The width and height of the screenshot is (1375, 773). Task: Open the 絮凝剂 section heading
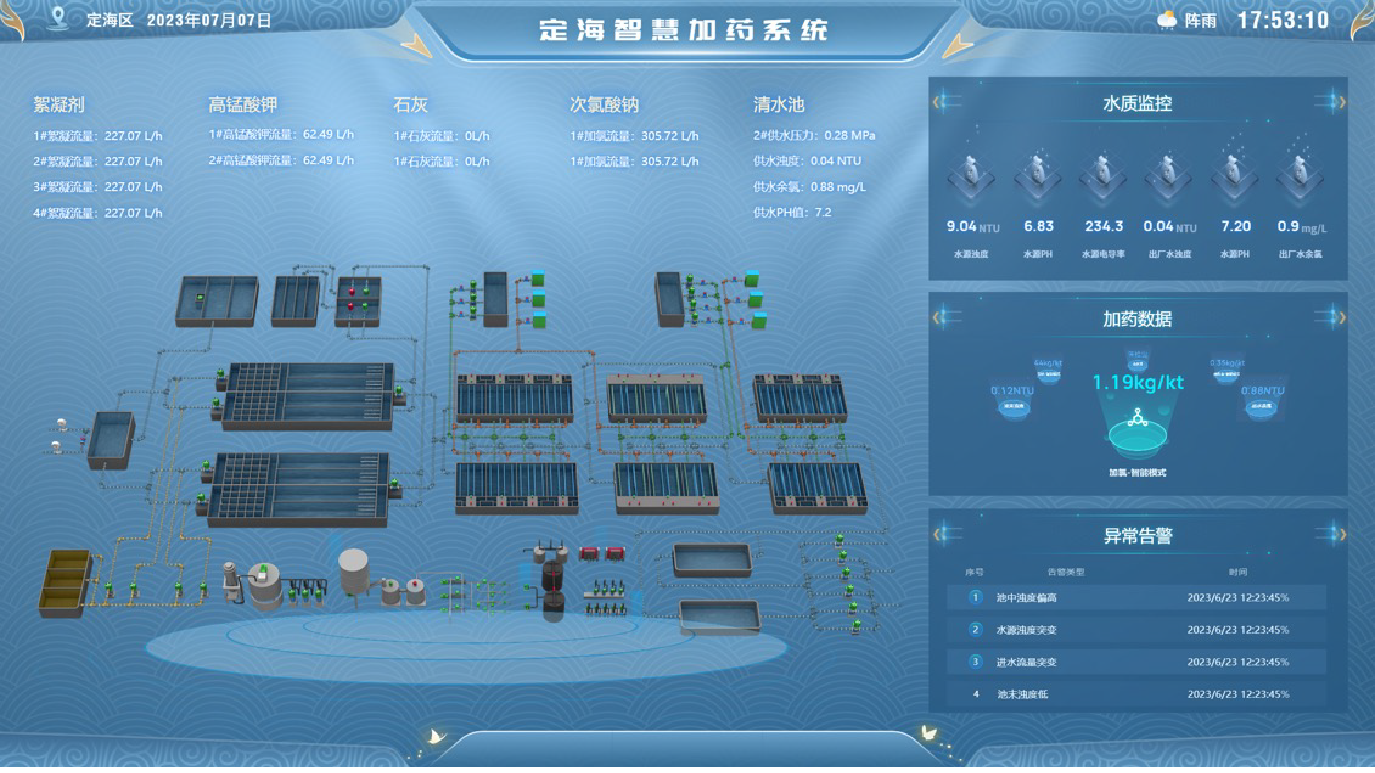[x=59, y=104]
